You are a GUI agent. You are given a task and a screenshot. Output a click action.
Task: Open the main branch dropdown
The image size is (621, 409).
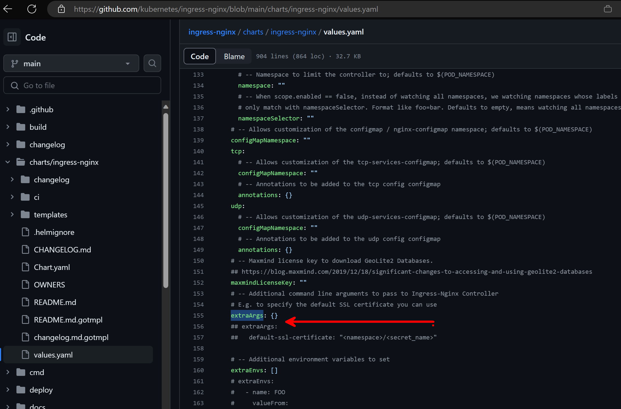coord(71,63)
